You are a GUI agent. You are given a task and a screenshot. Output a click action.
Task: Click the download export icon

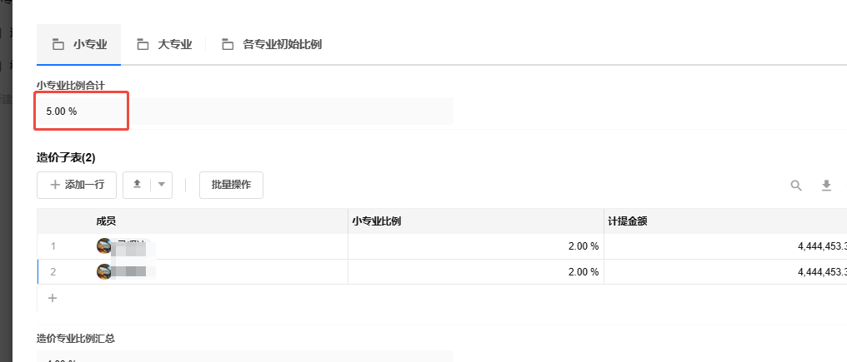click(826, 186)
